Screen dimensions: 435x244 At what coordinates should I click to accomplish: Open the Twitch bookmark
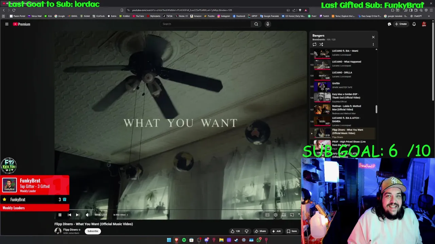(x=324, y=16)
